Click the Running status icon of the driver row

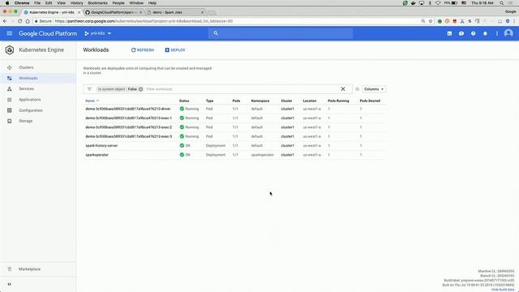182,109
